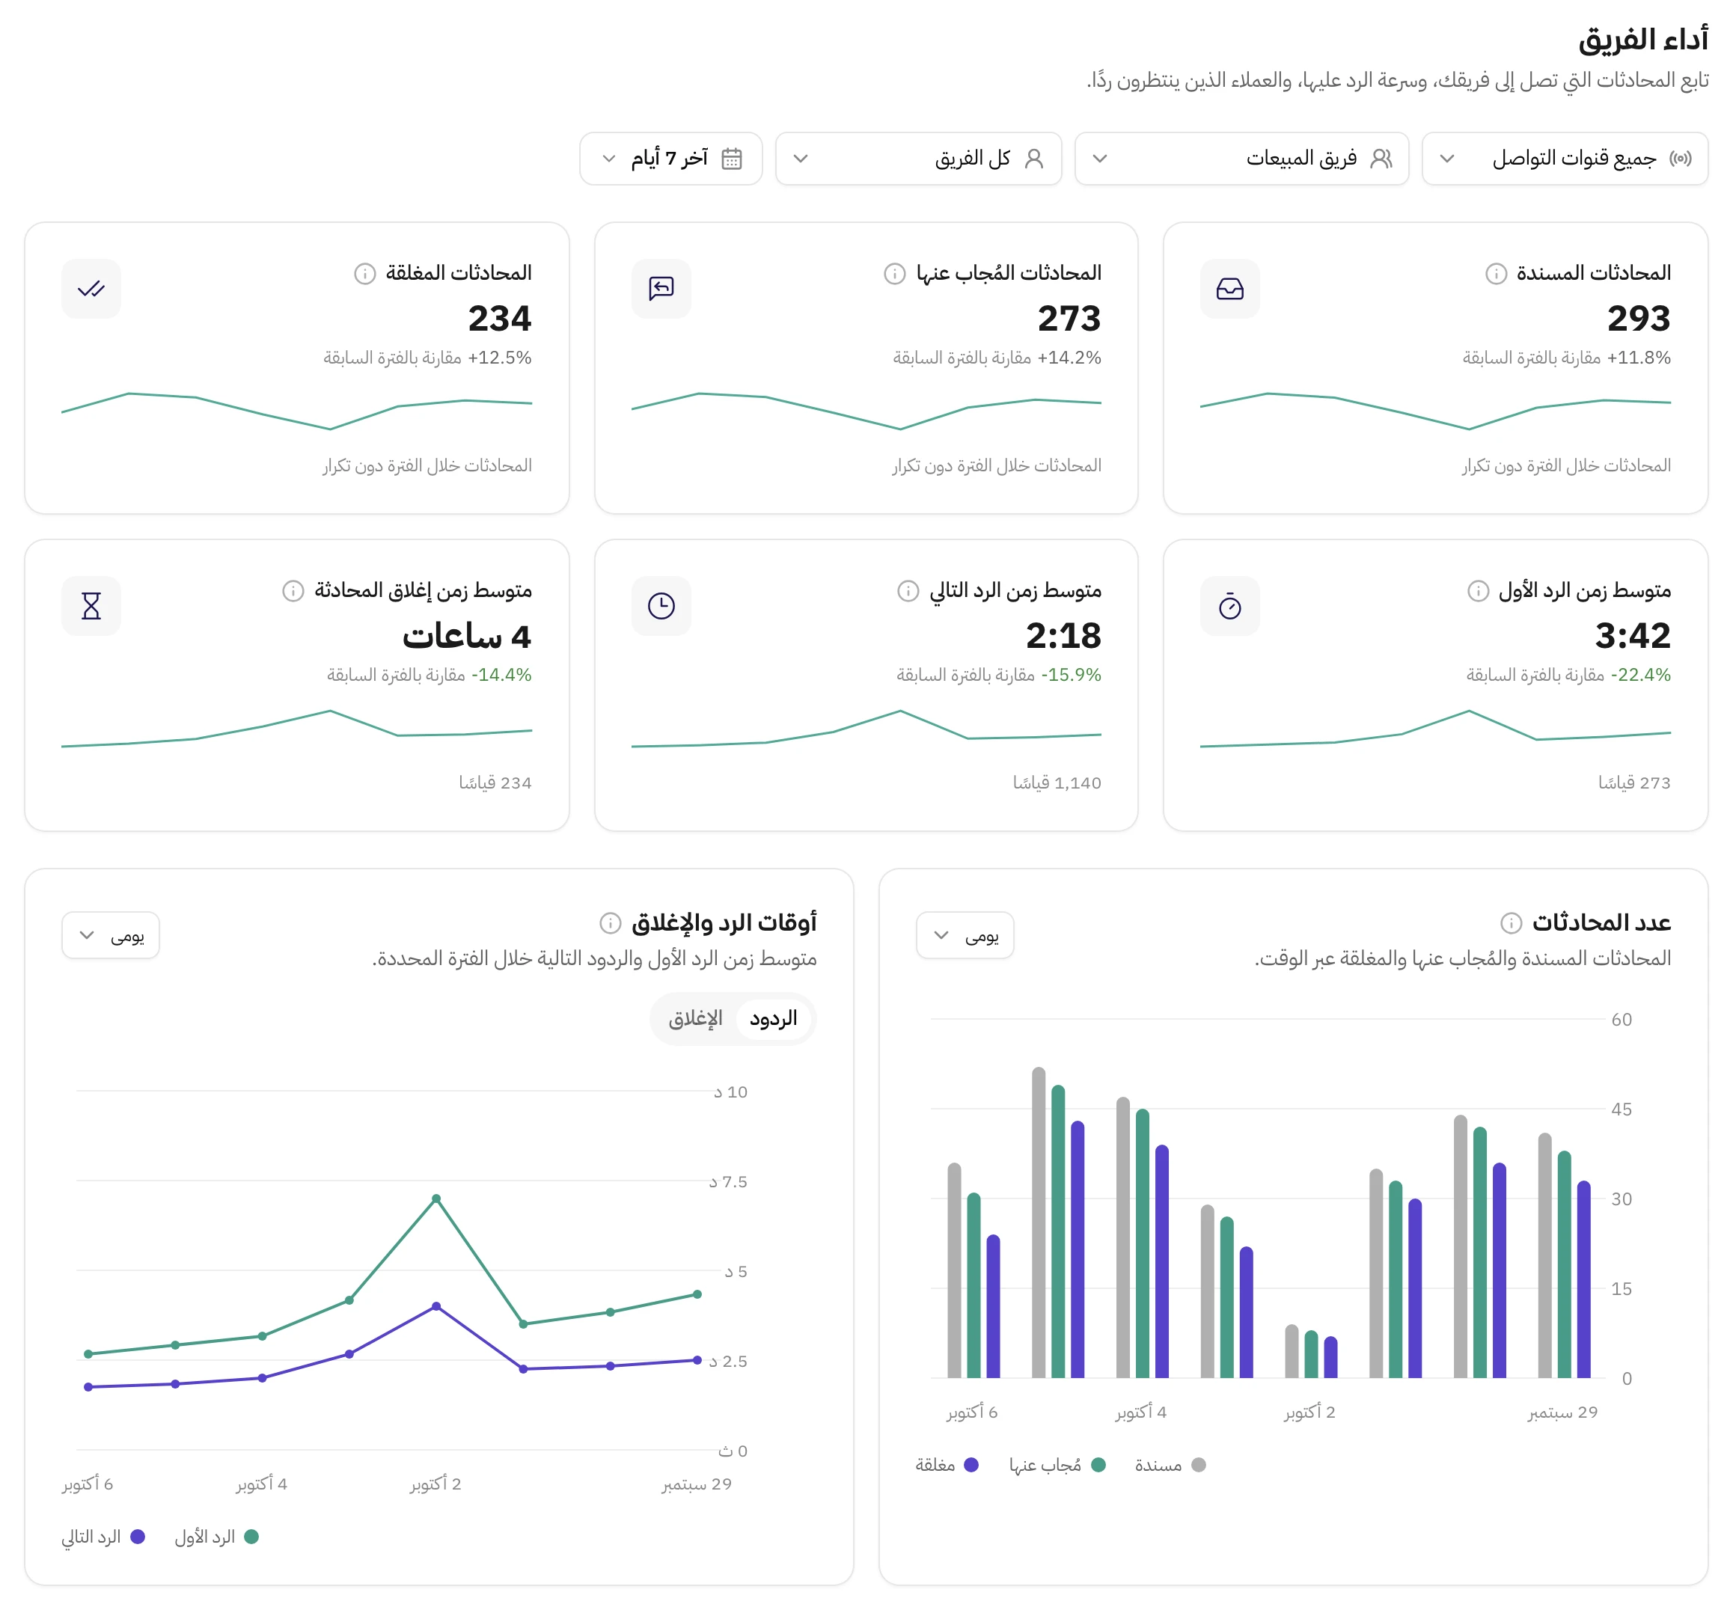Click the info icon next to متوسط زمن الرد الأول
Viewport: 1733px width, 1604px height.
[1478, 591]
